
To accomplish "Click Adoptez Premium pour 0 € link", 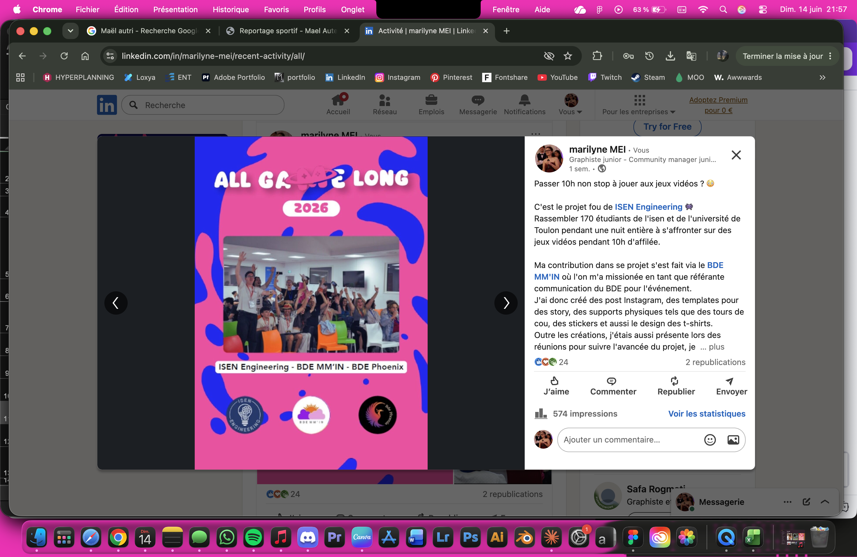I will (x=718, y=105).
